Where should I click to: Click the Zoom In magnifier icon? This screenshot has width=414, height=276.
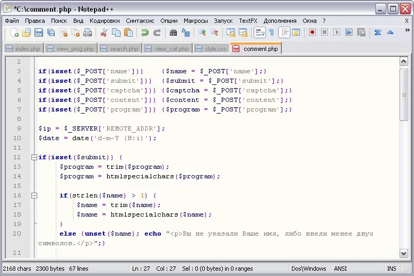[x=202, y=32]
